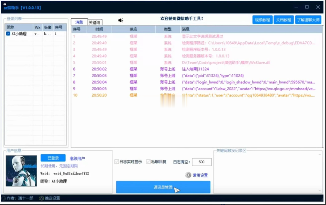
Task: Click the Wx column header
Action: coord(38,27)
